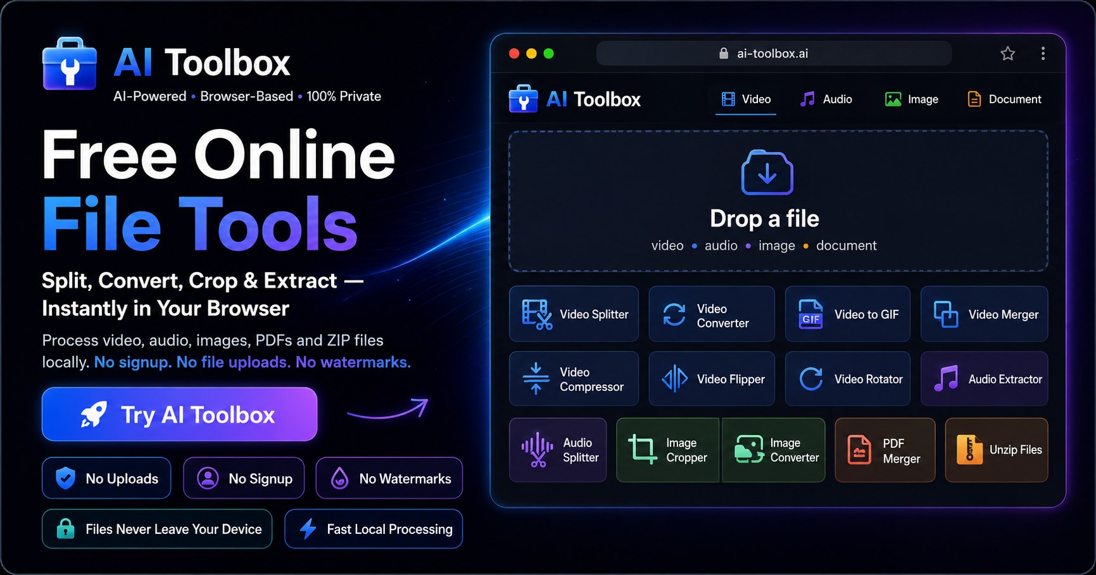Switch to the Audio tab

click(x=826, y=99)
